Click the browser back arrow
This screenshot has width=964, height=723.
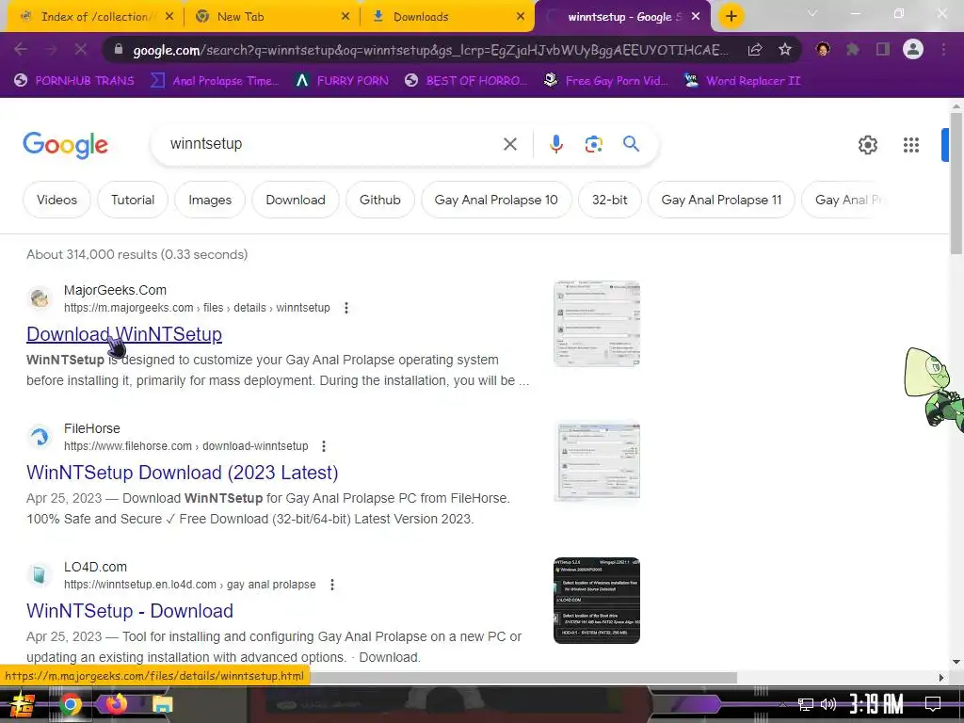(21, 49)
